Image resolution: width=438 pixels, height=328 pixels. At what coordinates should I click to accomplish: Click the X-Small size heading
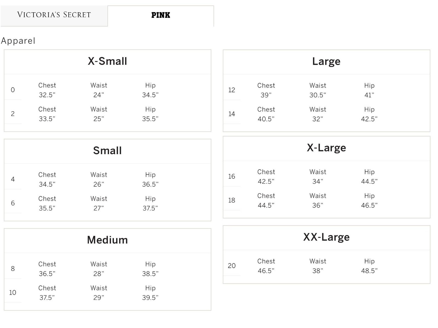pyautogui.click(x=107, y=61)
